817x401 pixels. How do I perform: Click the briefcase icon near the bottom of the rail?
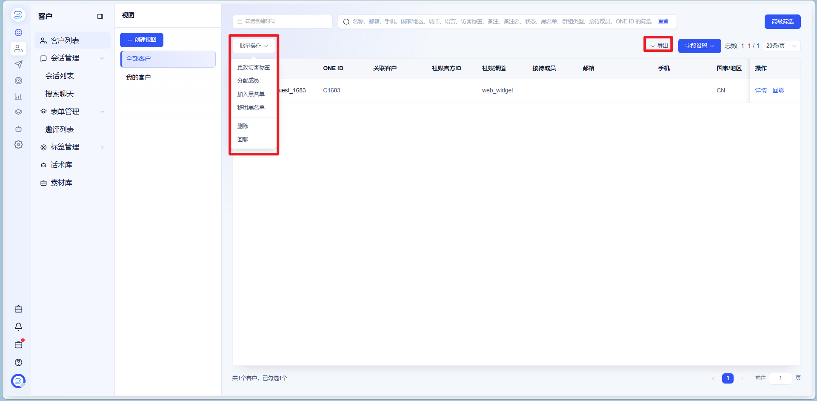point(18,309)
